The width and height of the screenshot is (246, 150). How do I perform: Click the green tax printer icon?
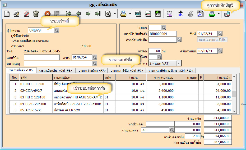point(212,14)
